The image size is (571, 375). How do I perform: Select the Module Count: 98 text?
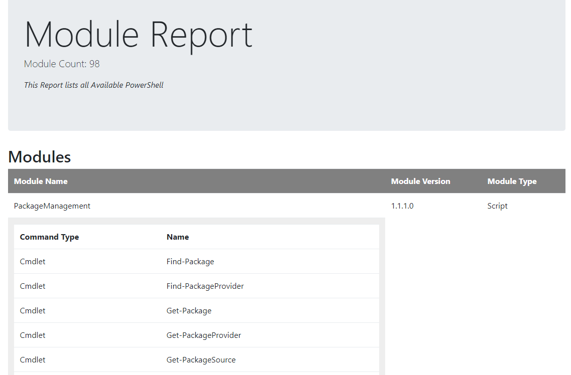pos(62,64)
